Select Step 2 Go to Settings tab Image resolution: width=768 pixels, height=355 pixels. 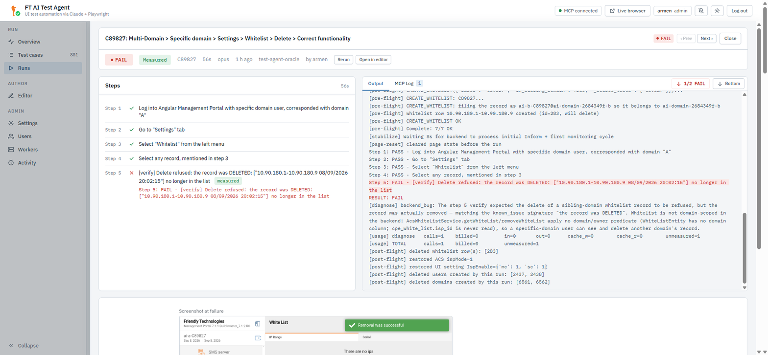point(227,130)
